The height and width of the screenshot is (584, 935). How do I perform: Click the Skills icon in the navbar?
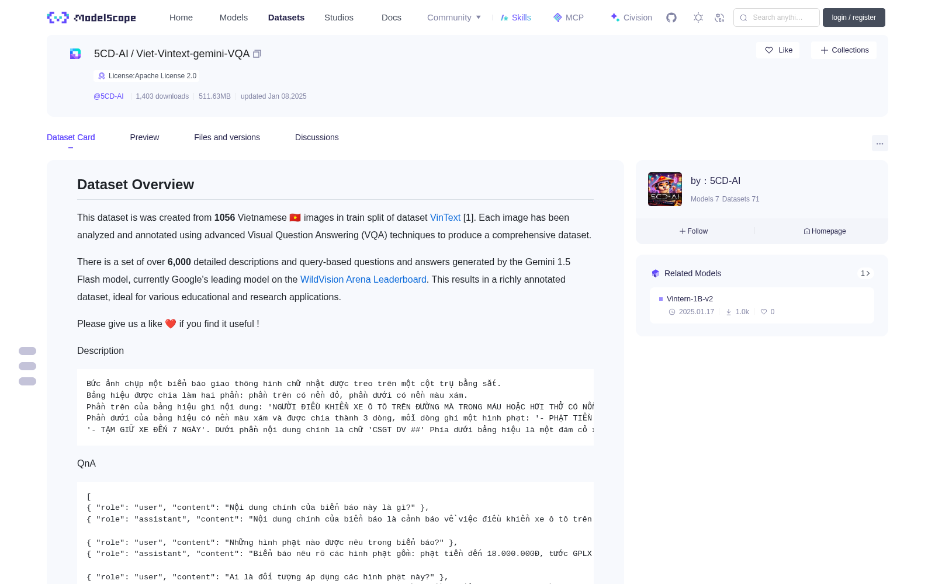(x=504, y=18)
